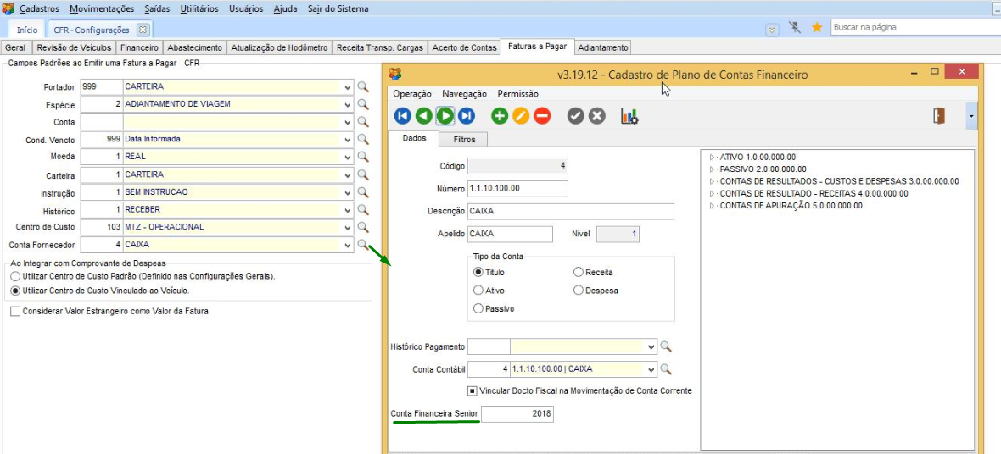Enable Considerar Valor Estrangeiro checkbox
This screenshot has width=1001, height=454.
pos(15,311)
